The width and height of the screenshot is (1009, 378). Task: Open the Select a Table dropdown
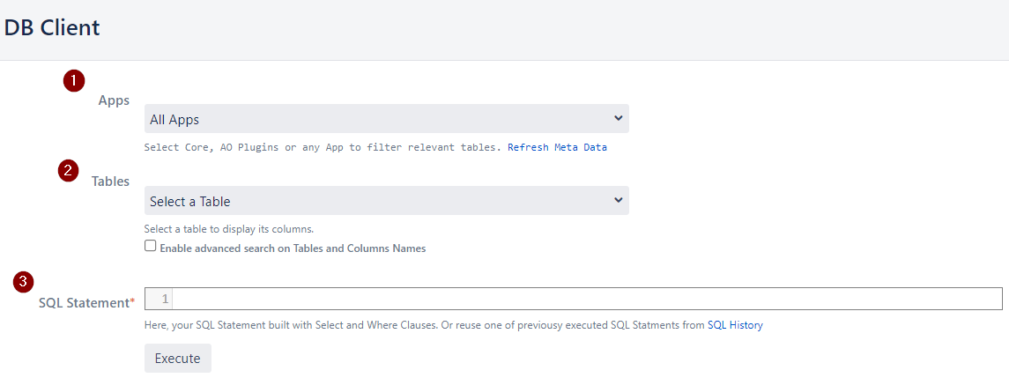[x=387, y=201]
